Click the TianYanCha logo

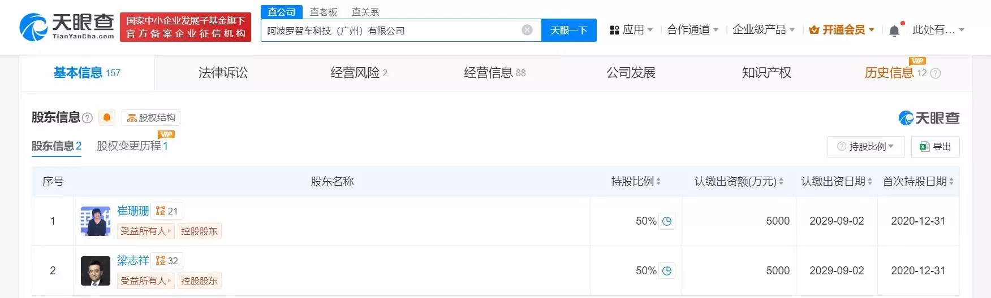coord(66,27)
